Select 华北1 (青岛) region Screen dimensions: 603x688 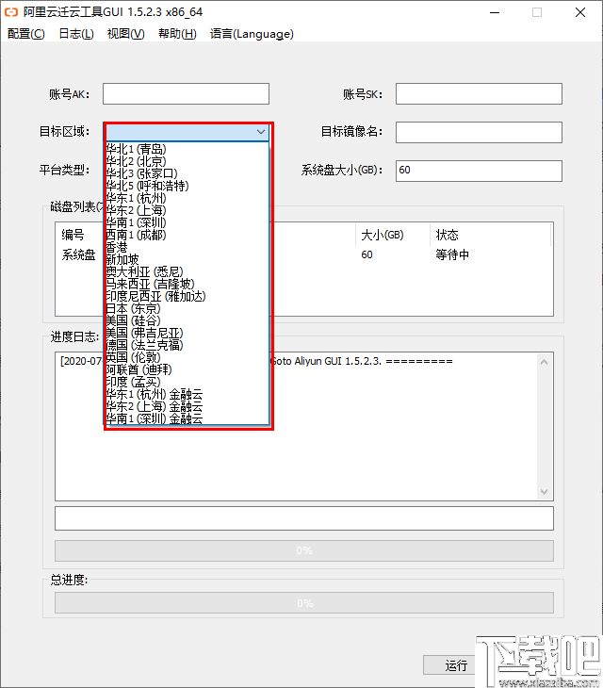187,149
